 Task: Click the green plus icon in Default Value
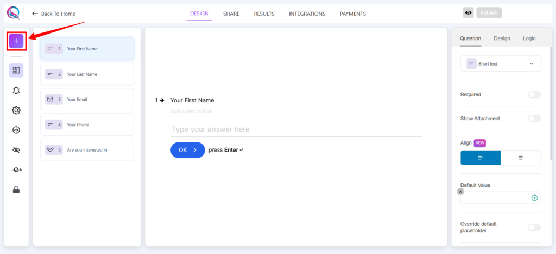[x=534, y=198]
